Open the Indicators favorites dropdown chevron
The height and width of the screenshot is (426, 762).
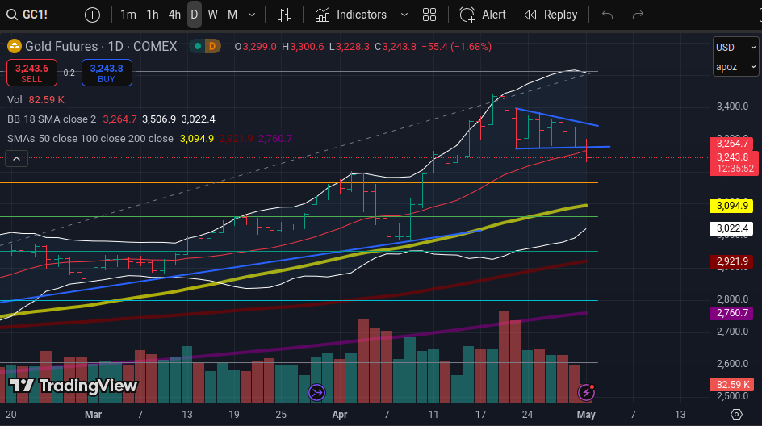click(x=404, y=15)
